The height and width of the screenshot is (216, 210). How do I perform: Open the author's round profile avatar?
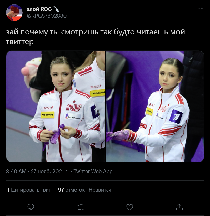[14, 13]
